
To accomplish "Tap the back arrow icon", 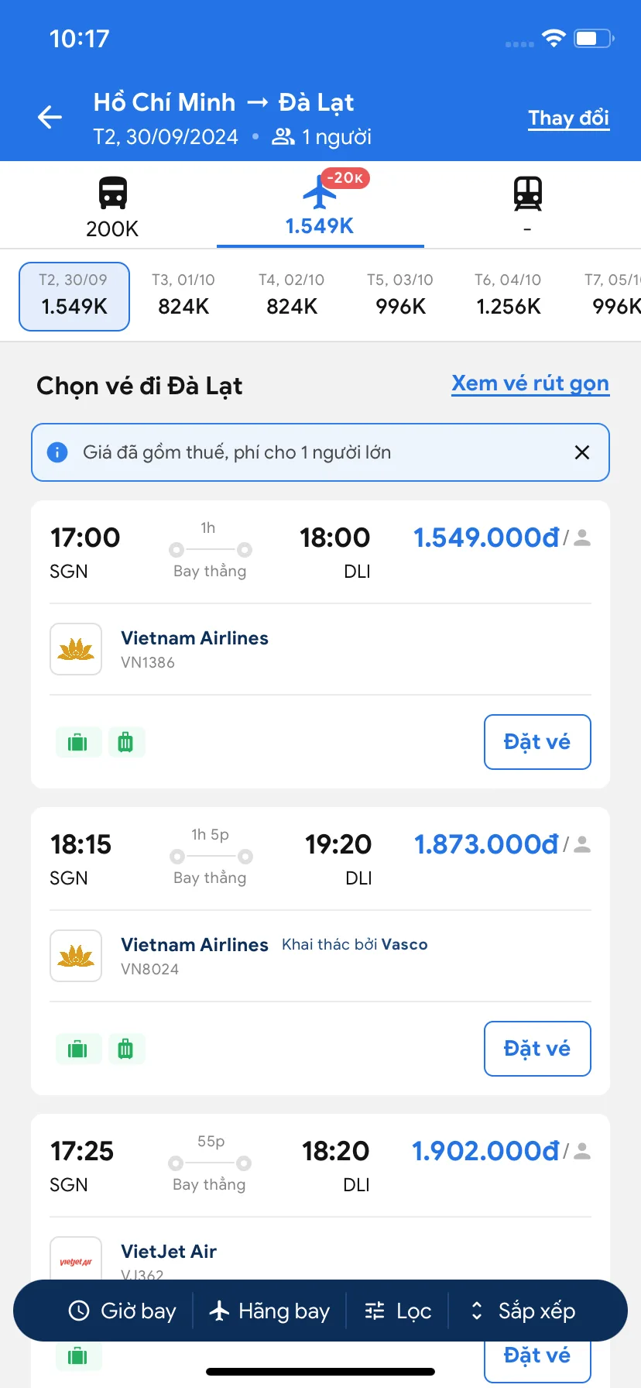I will (x=50, y=117).
